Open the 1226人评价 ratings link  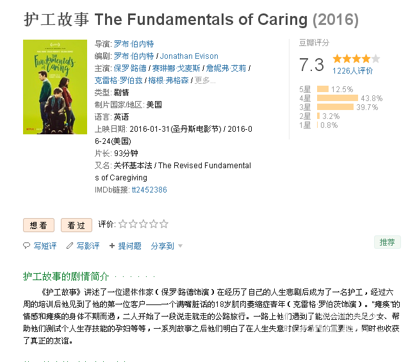click(x=353, y=70)
